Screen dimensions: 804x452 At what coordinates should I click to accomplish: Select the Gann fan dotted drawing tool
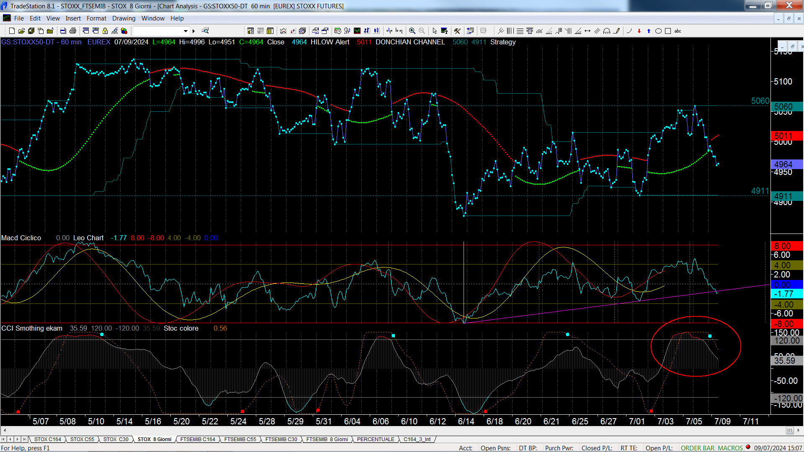tap(549, 31)
